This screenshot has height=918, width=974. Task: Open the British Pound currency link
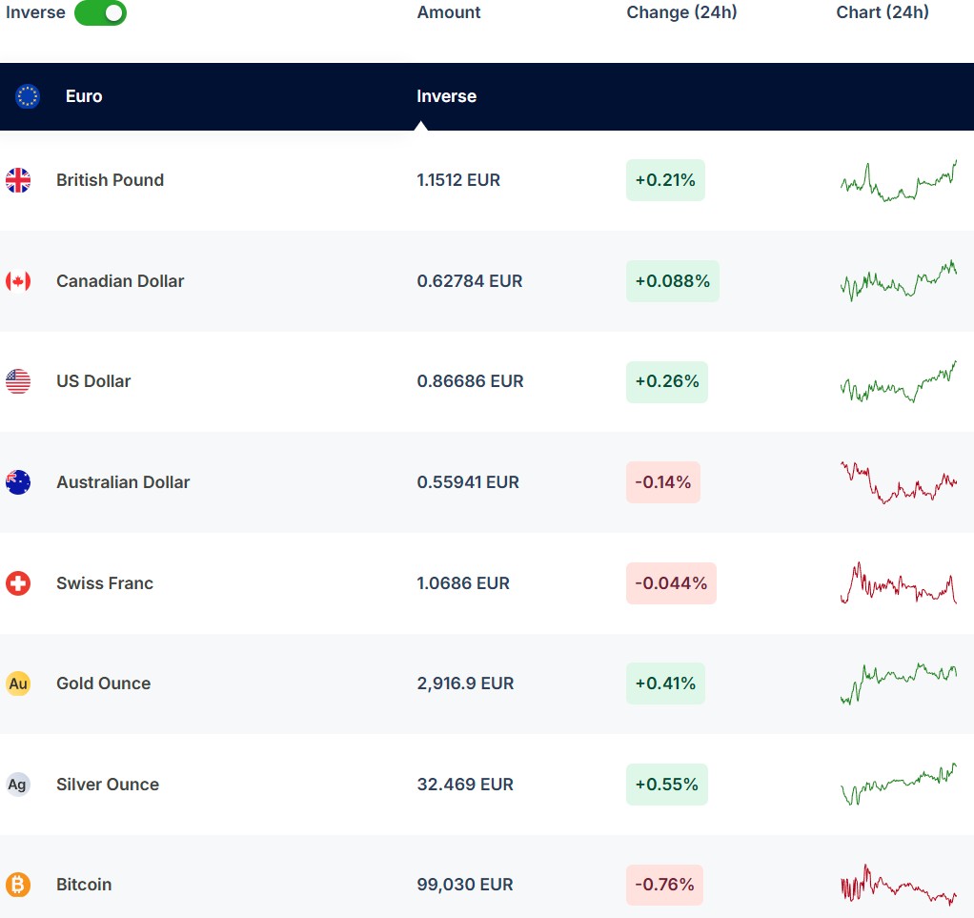[110, 180]
